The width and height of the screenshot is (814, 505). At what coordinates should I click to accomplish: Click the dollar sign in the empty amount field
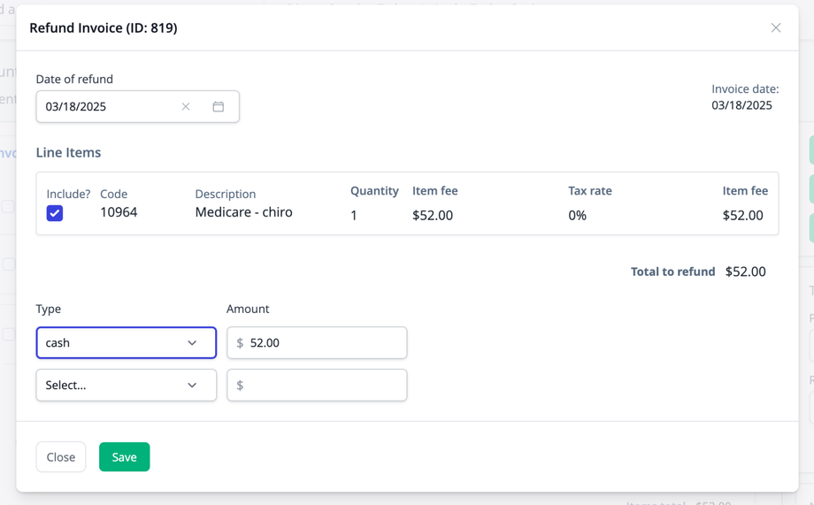(x=240, y=386)
